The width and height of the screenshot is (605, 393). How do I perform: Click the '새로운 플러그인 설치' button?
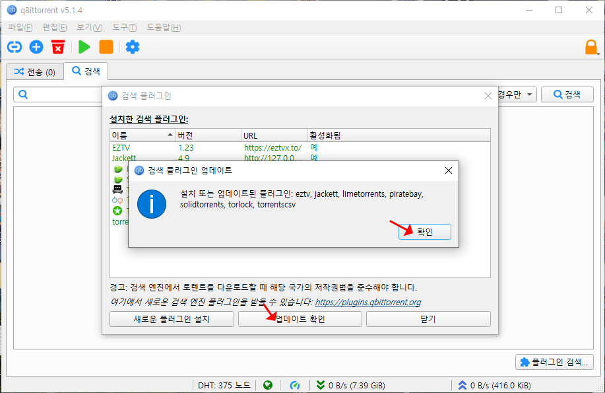[x=171, y=319]
